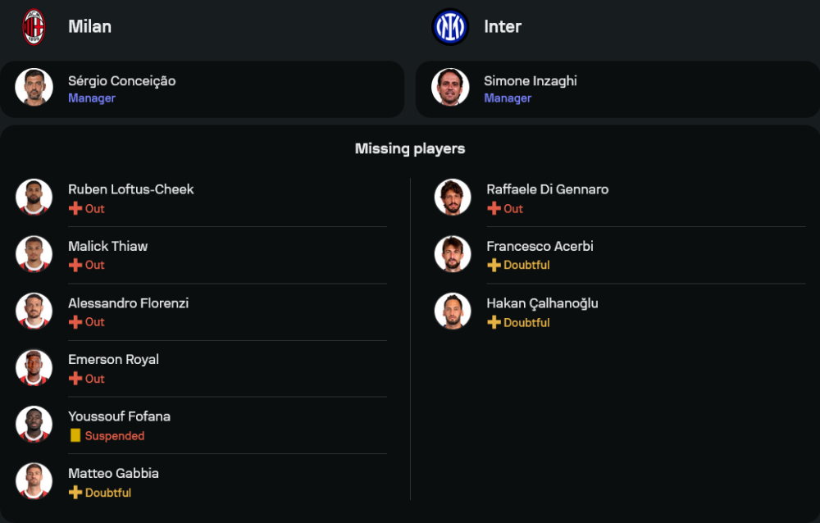This screenshot has width=820, height=523.
Task: Click the Simone Inzaghi manager name
Action: point(531,81)
